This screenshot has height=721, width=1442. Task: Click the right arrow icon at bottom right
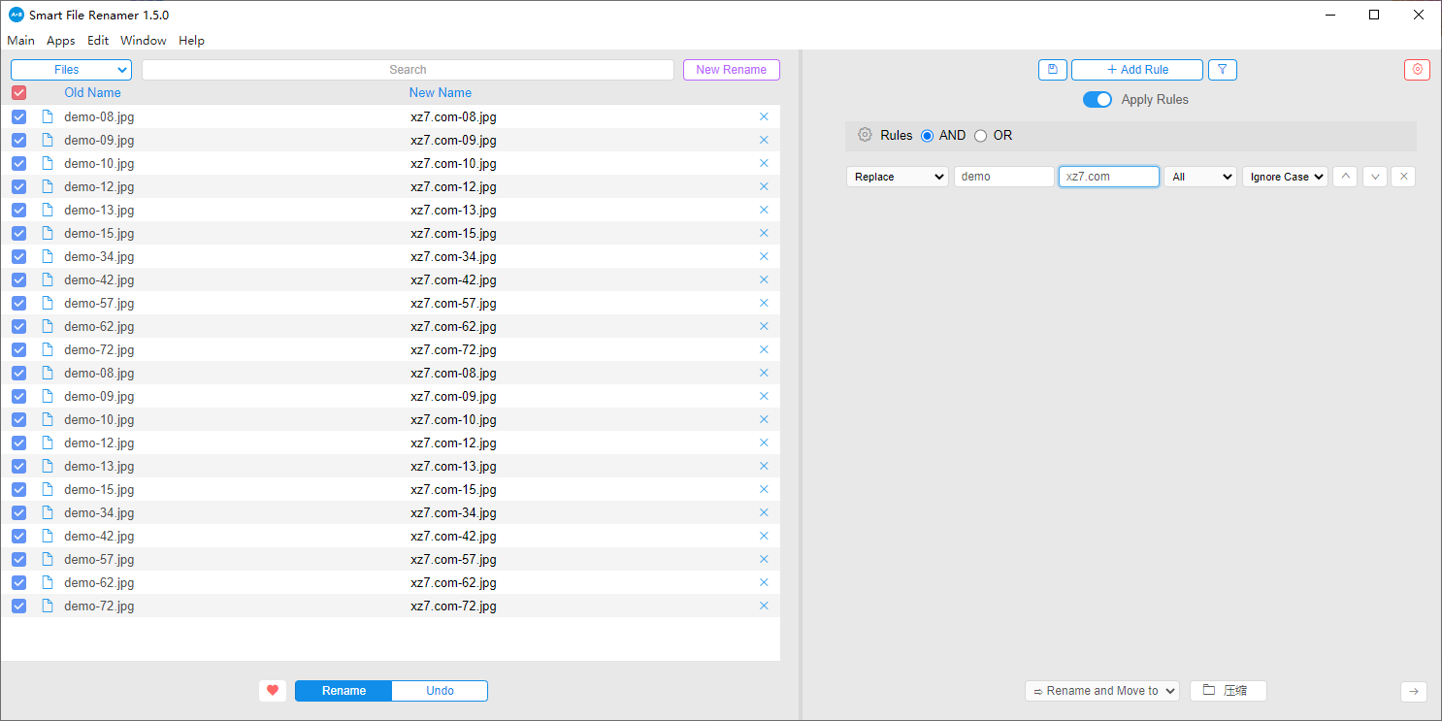click(x=1414, y=691)
